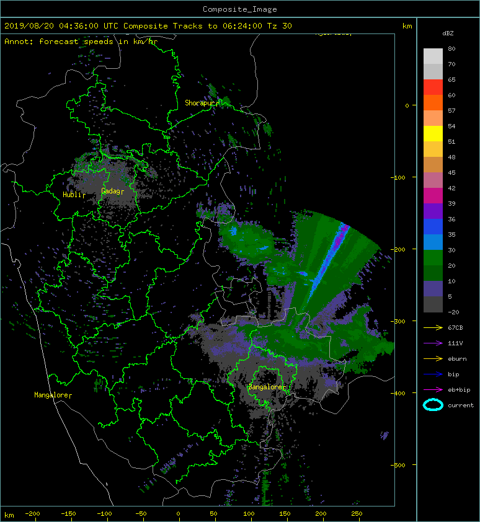480x522 pixels.
Task: Select the Shorapur city label
Action: pos(201,103)
